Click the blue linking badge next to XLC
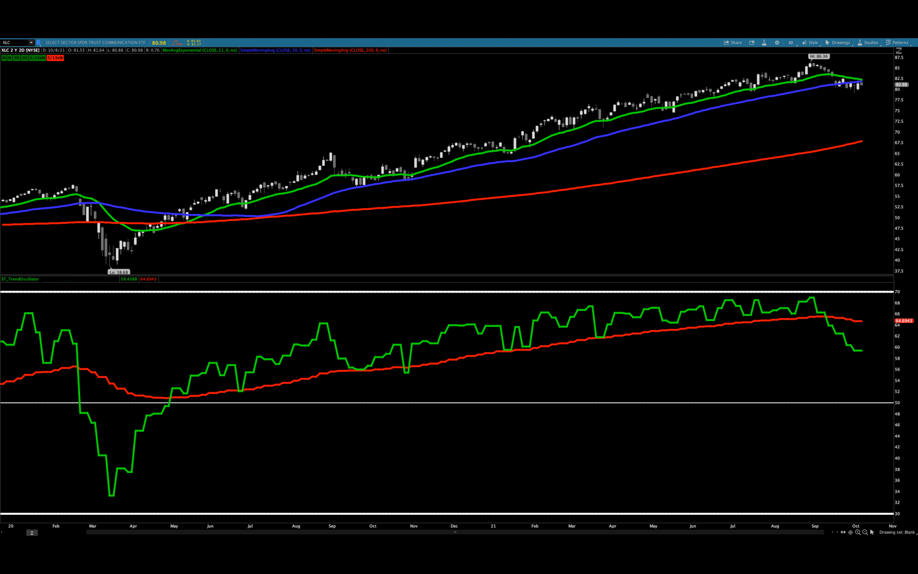This screenshot has height=574, width=918. (x=39, y=43)
